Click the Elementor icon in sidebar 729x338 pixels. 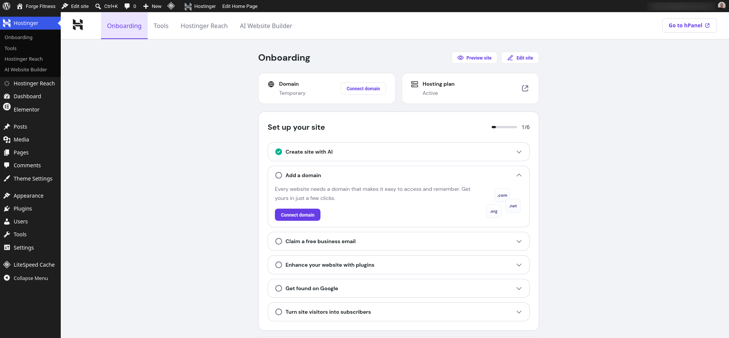coord(7,107)
